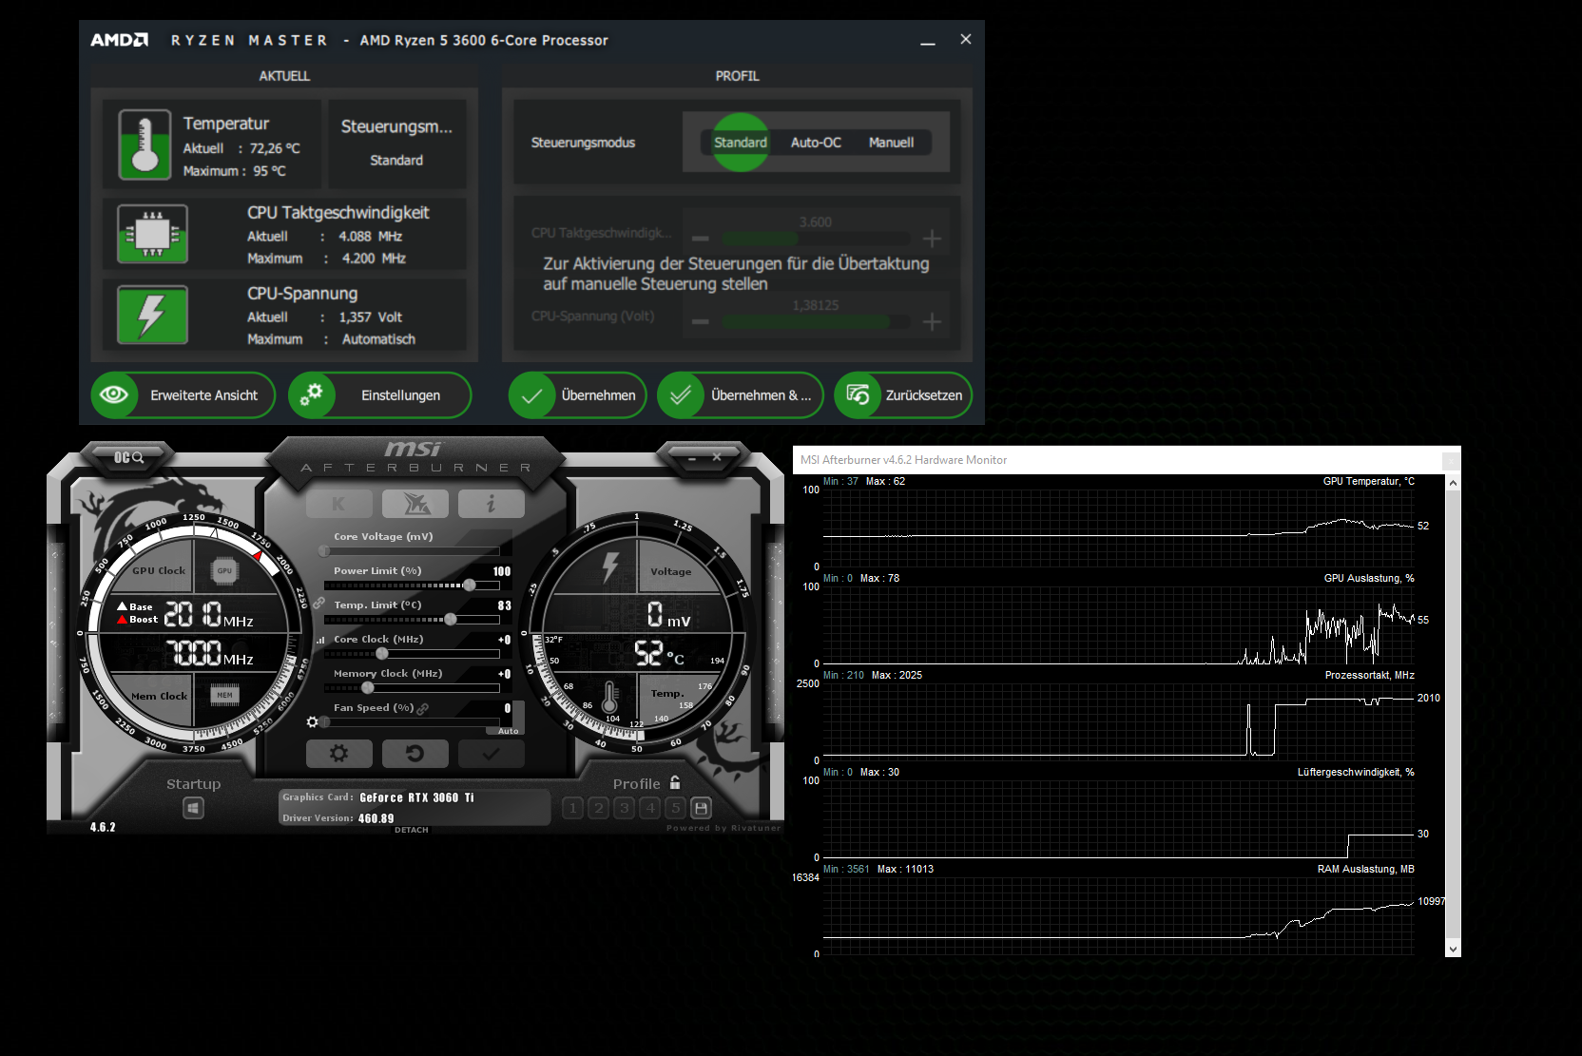Select Standard control mode in Ryzen Master

coord(741,143)
